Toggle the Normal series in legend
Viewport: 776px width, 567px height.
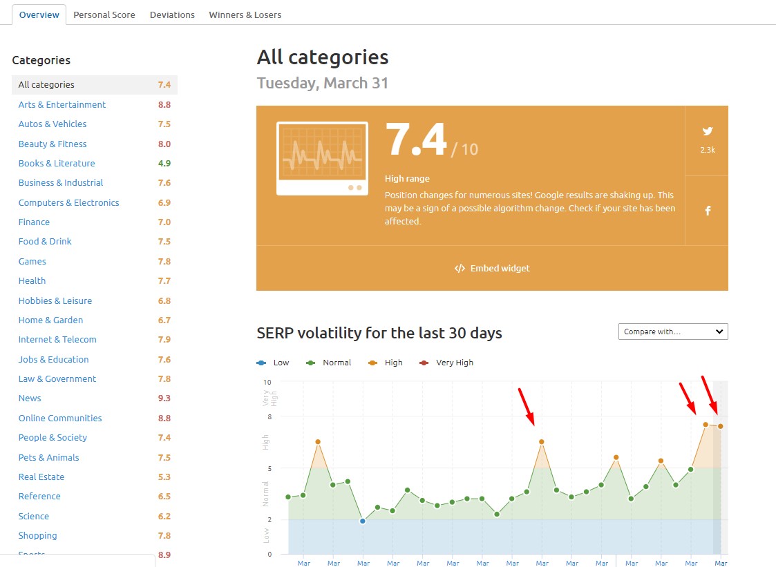[329, 363]
